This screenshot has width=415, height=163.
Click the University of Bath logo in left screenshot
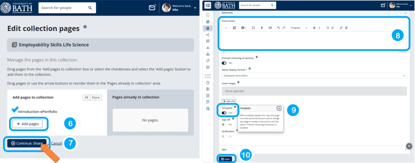pyautogui.click(x=16, y=8)
